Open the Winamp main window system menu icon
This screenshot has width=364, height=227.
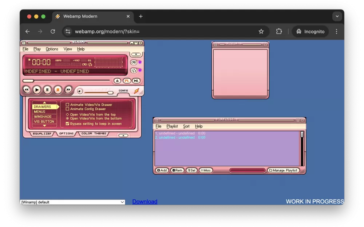(24, 43)
